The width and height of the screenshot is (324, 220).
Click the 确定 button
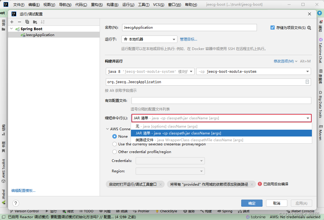(252, 203)
